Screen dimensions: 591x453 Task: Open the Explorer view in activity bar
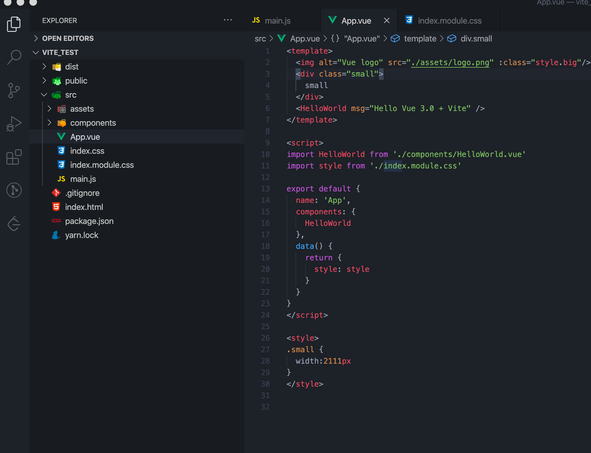coord(14,24)
